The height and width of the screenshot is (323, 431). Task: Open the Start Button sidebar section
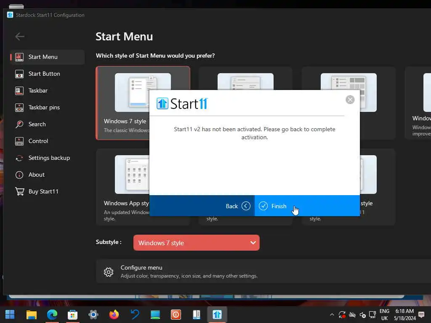(47, 74)
